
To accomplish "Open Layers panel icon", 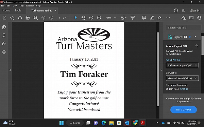I will point(4,52).
